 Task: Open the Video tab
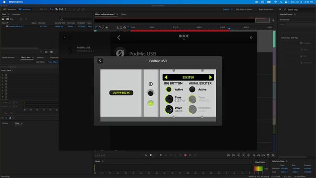click(17, 123)
